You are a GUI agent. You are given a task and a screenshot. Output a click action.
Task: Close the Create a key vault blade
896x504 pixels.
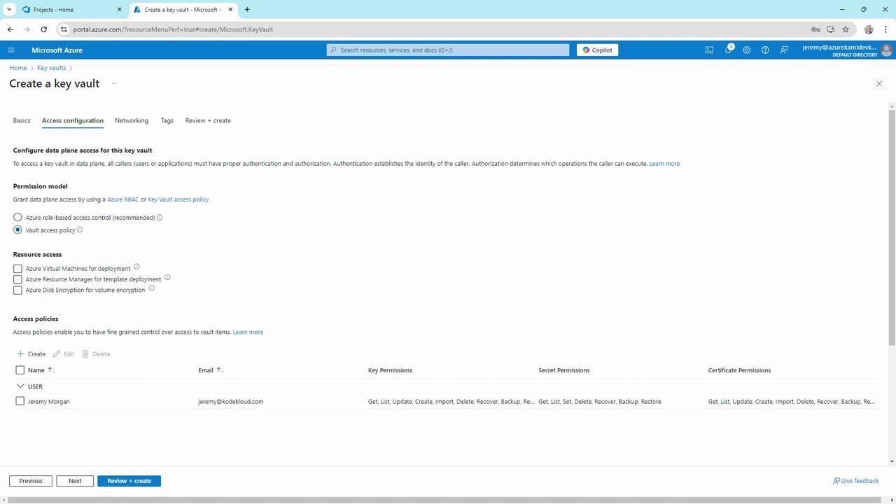click(x=879, y=83)
